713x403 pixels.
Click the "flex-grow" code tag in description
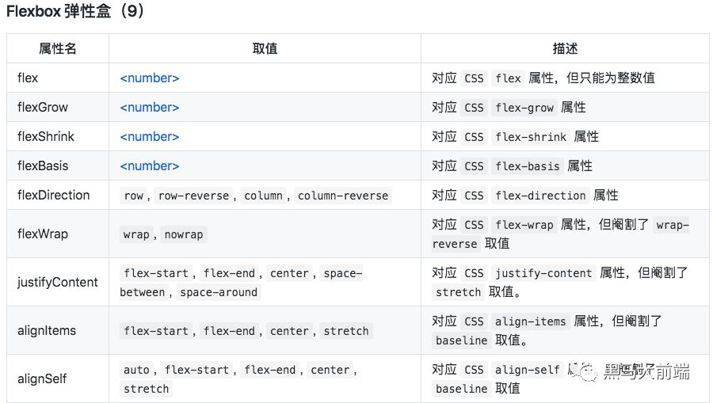523,108
